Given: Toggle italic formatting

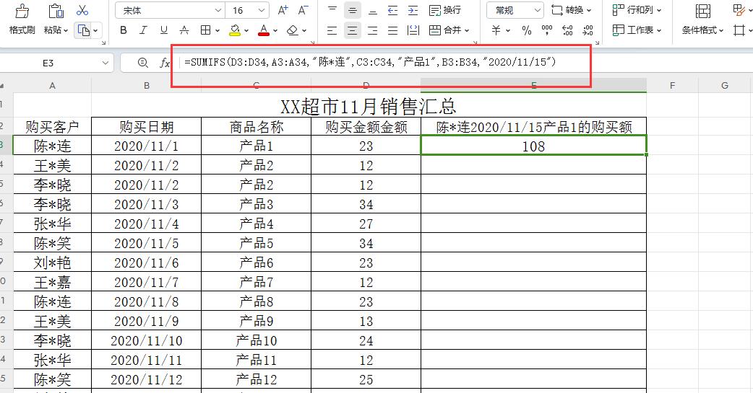Looking at the screenshot, I should [143, 30].
